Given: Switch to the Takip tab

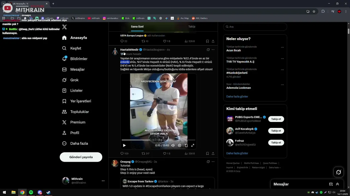Looking at the screenshot, I should 192,27.
